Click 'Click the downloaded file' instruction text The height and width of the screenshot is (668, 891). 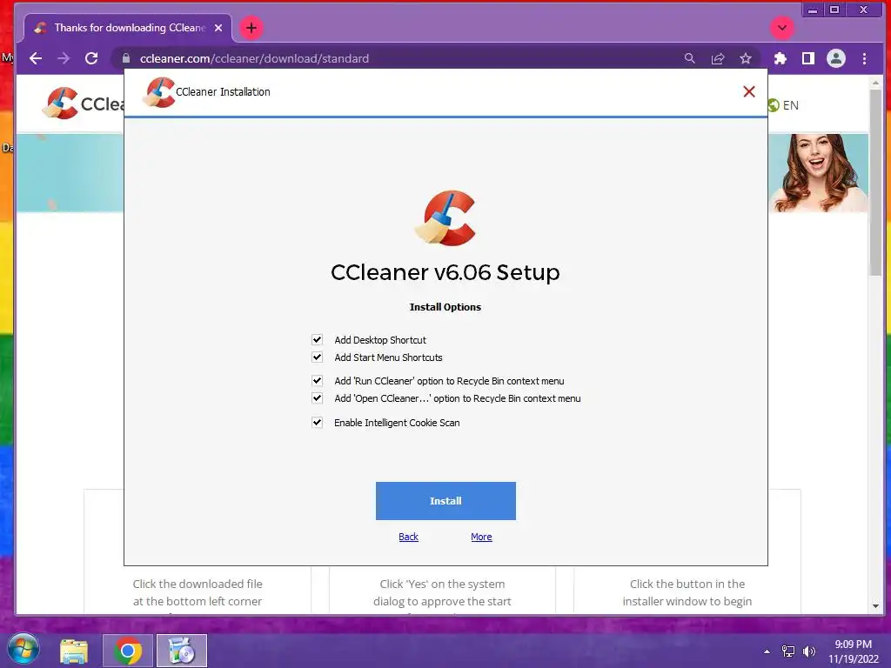(198, 584)
